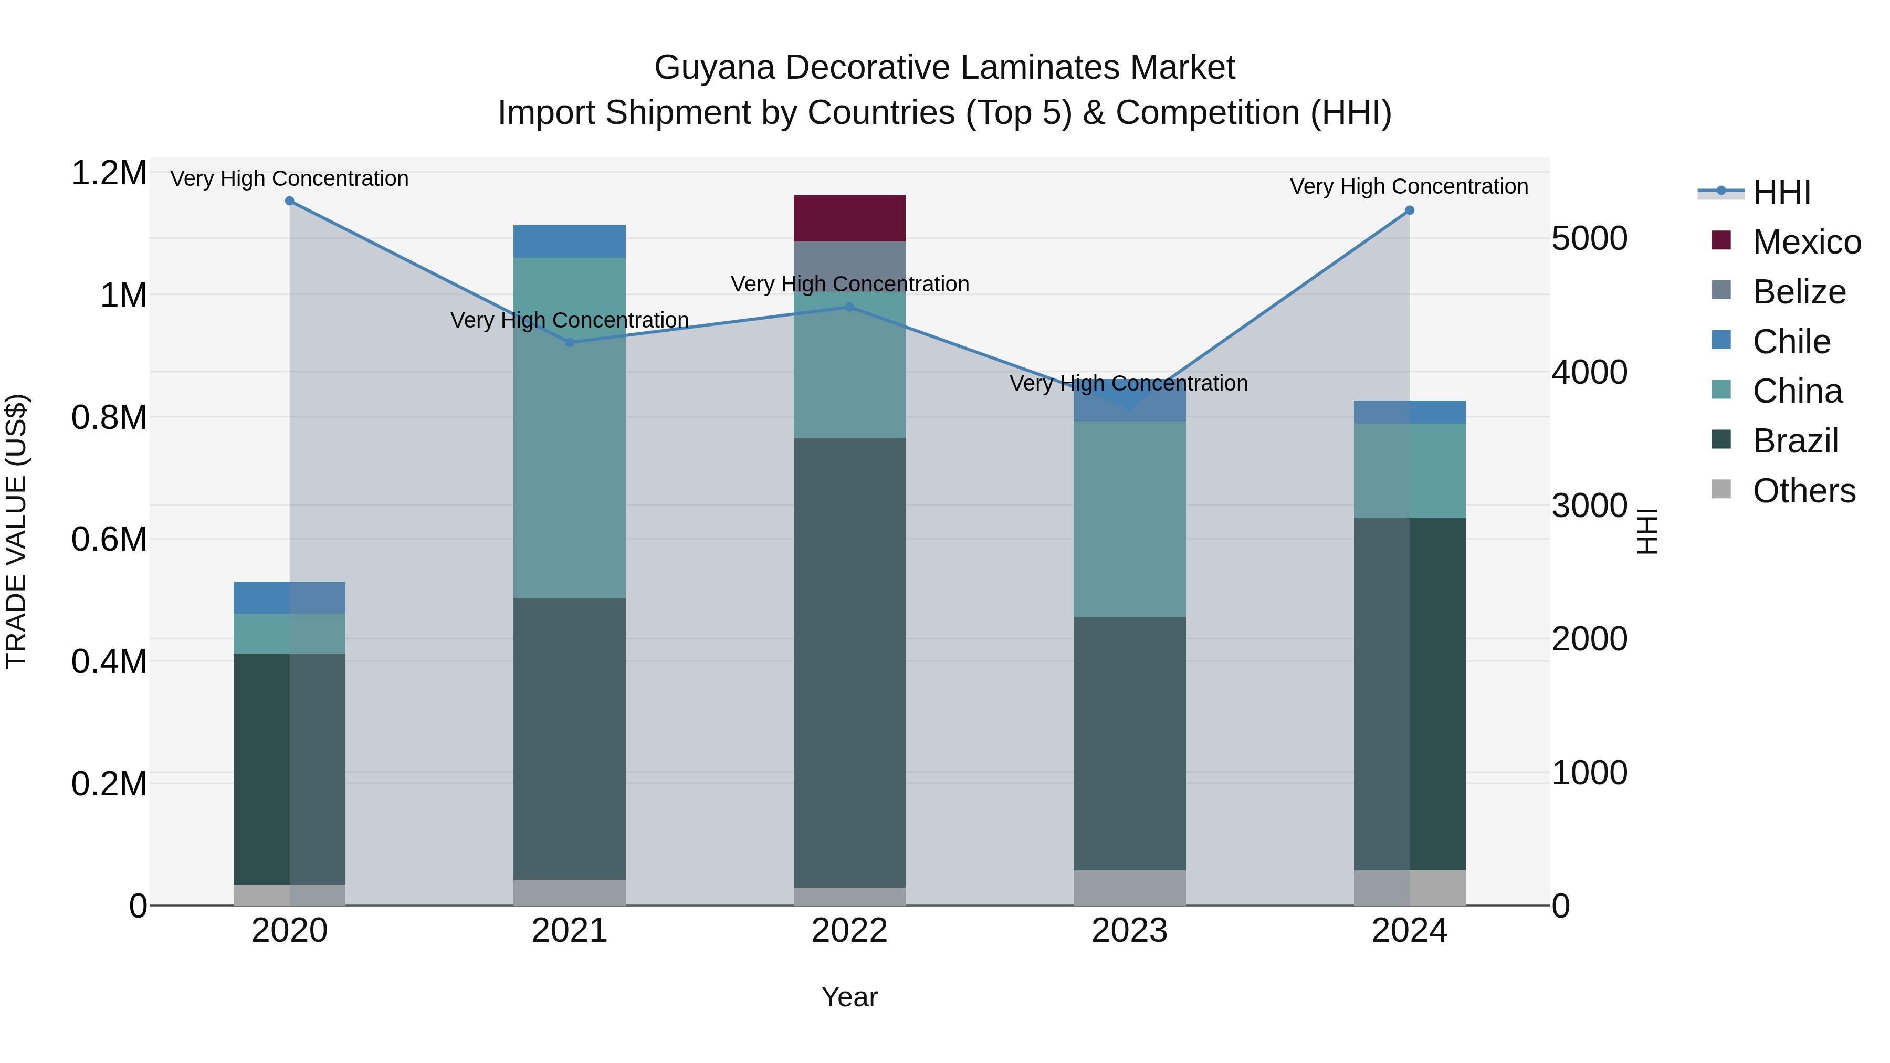The image size is (1890, 1063).
Task: Select the Others legend label
Action: tap(1804, 491)
